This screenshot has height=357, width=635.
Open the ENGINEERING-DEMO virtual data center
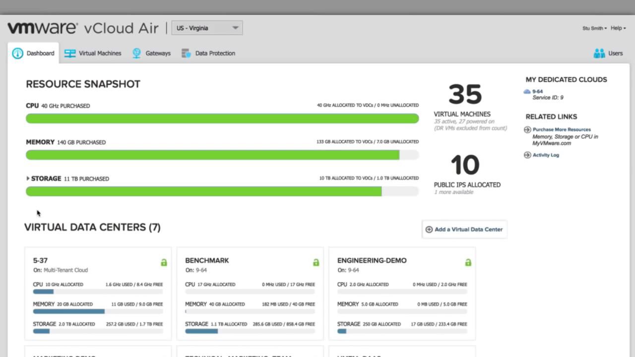pyautogui.click(x=372, y=260)
